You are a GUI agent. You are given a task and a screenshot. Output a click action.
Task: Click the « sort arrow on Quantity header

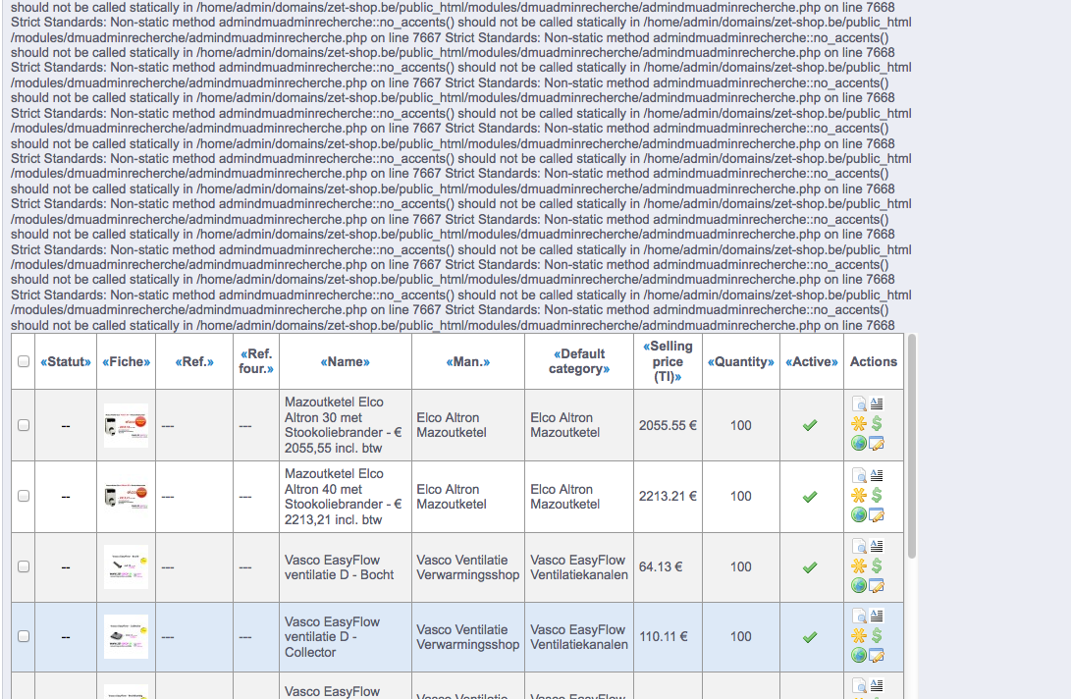point(711,361)
